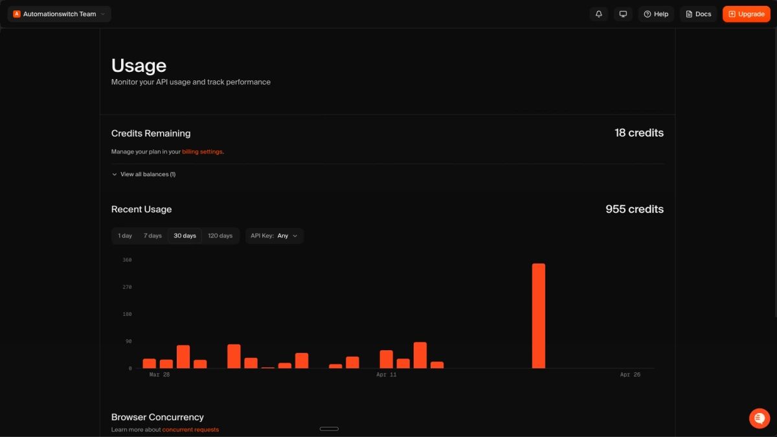
Task: Click the Upgrade button
Action: coord(746,14)
